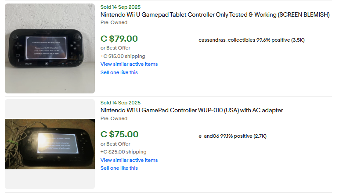The width and height of the screenshot is (357, 193).
Task: Click the 'Pre-Owned' label on the WUP-010 listing
Action: point(114,118)
